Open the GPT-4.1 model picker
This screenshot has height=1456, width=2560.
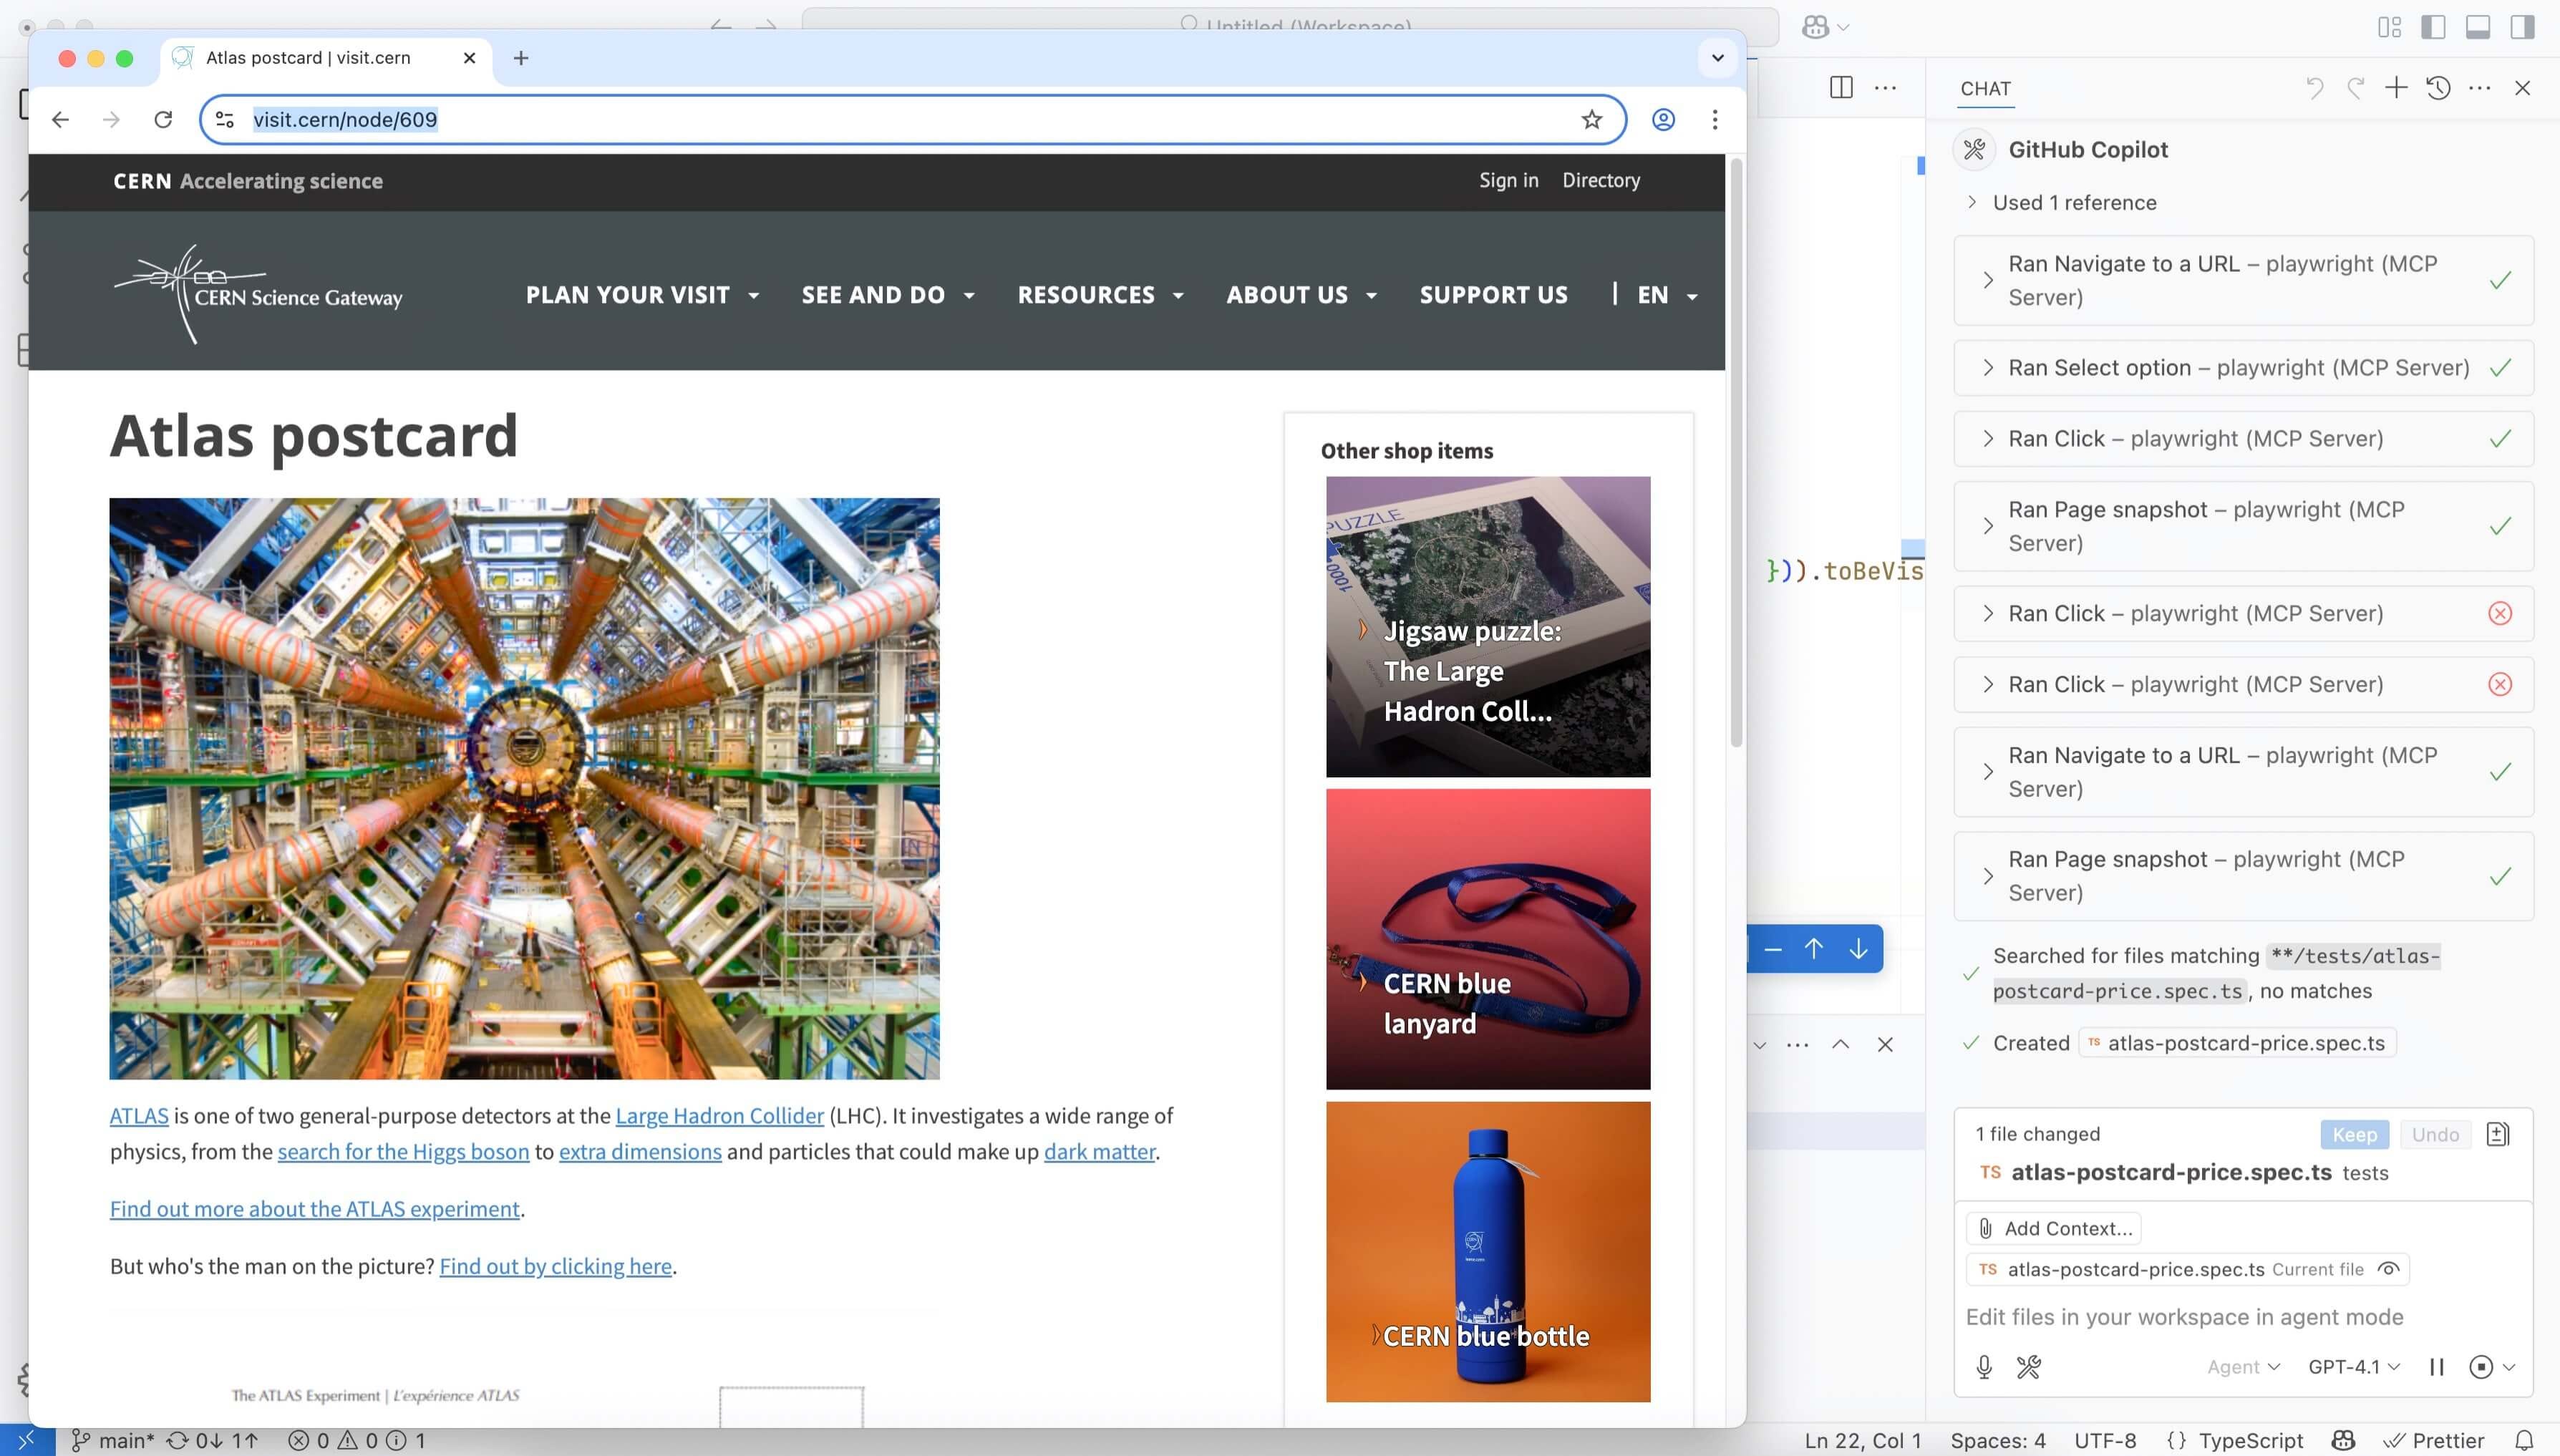(2353, 1366)
